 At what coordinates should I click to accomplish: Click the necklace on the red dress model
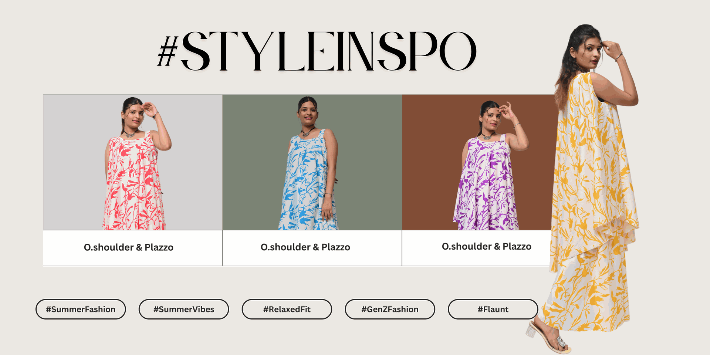pyautogui.click(x=130, y=133)
